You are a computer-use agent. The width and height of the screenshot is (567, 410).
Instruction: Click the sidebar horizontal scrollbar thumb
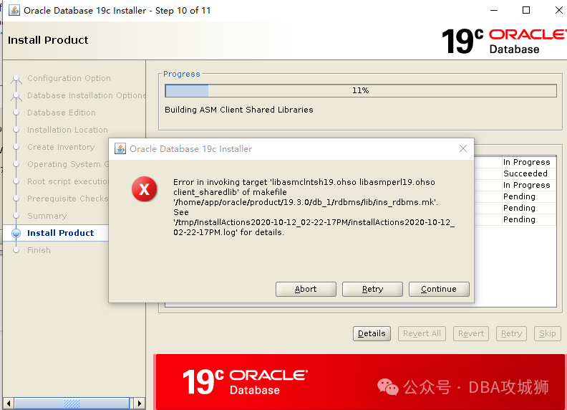tap(72, 403)
